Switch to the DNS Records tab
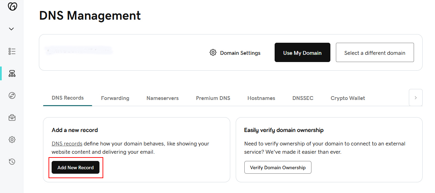Viewport: 435px width, 193px height. [x=67, y=98]
